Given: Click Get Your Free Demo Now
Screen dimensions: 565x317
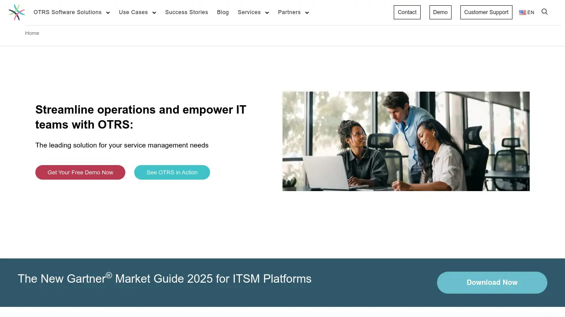Looking at the screenshot, I should pos(80,172).
